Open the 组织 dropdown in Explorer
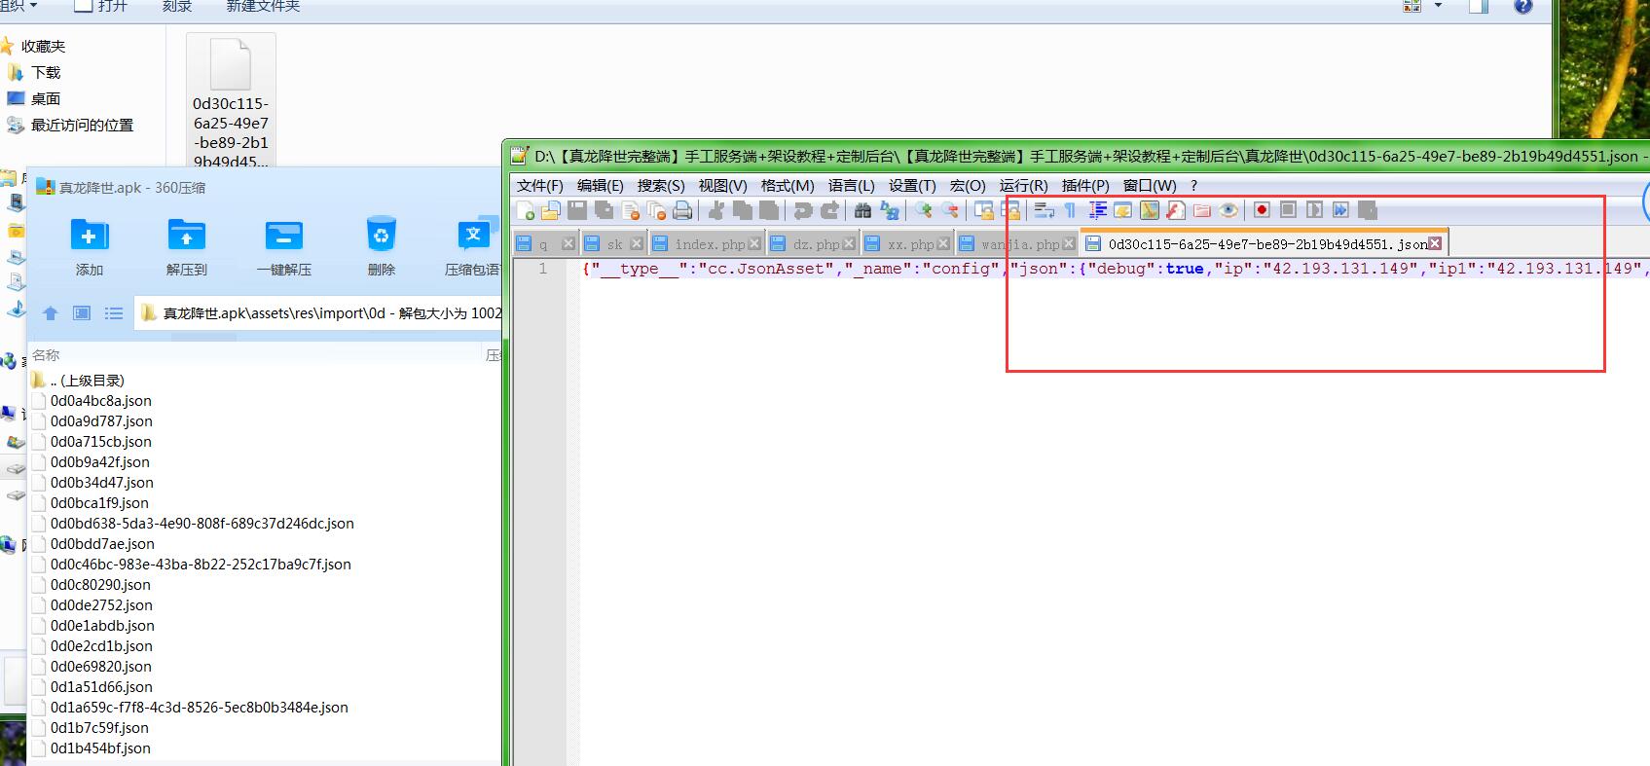Screen dimensions: 1650x766 pos(19,6)
